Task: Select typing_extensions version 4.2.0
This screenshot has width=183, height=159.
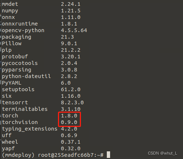Action: click(x=69, y=129)
